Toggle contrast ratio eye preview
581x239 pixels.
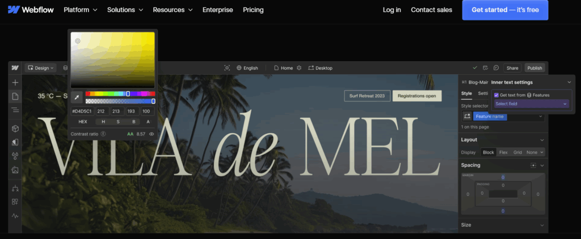pos(151,134)
